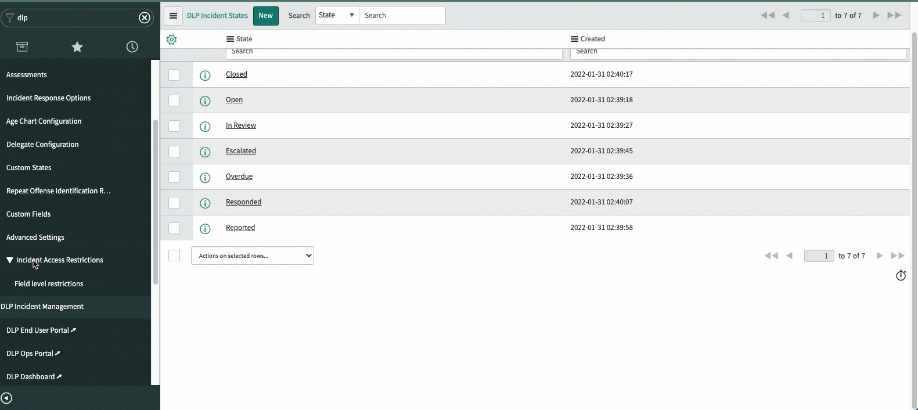Image resolution: width=918 pixels, height=410 pixels.
Task: Tick the checkbox for Escalated row
Action: tap(174, 152)
